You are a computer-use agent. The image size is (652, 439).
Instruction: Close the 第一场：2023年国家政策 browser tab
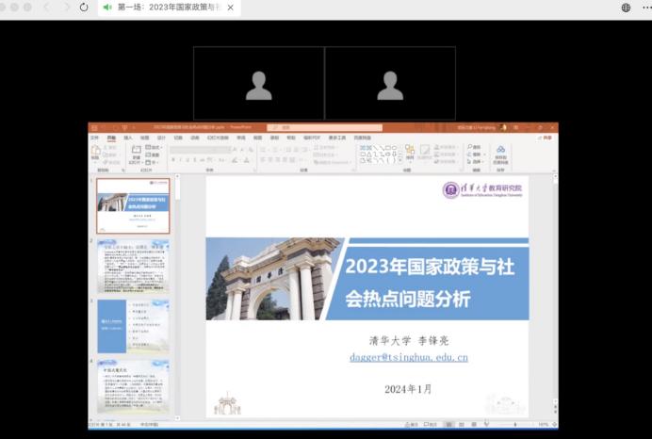tap(230, 8)
